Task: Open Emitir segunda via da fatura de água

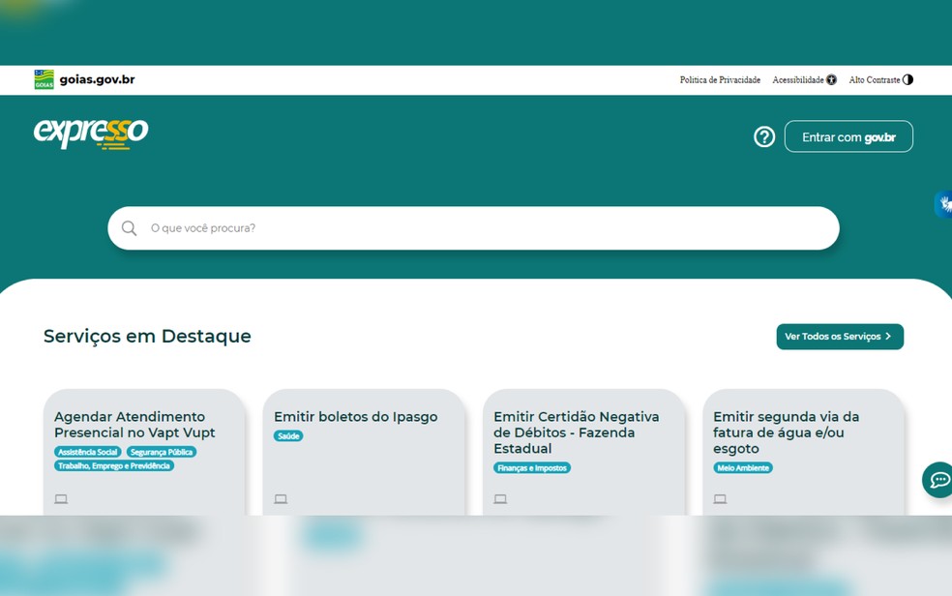Action: tap(787, 432)
